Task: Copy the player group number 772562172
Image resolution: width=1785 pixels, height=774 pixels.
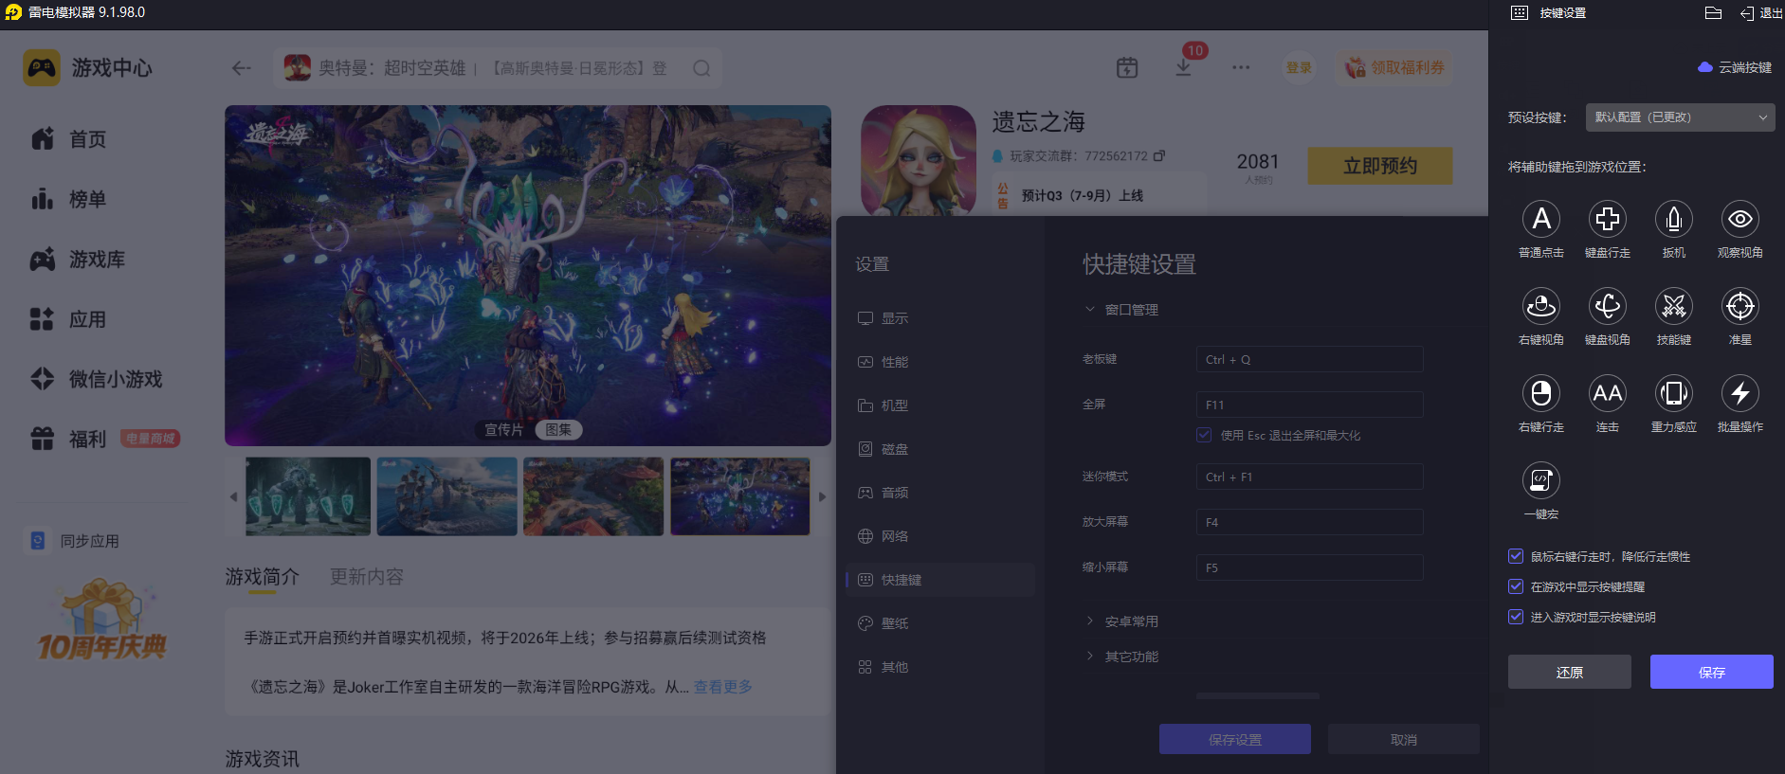Action: tap(1158, 155)
